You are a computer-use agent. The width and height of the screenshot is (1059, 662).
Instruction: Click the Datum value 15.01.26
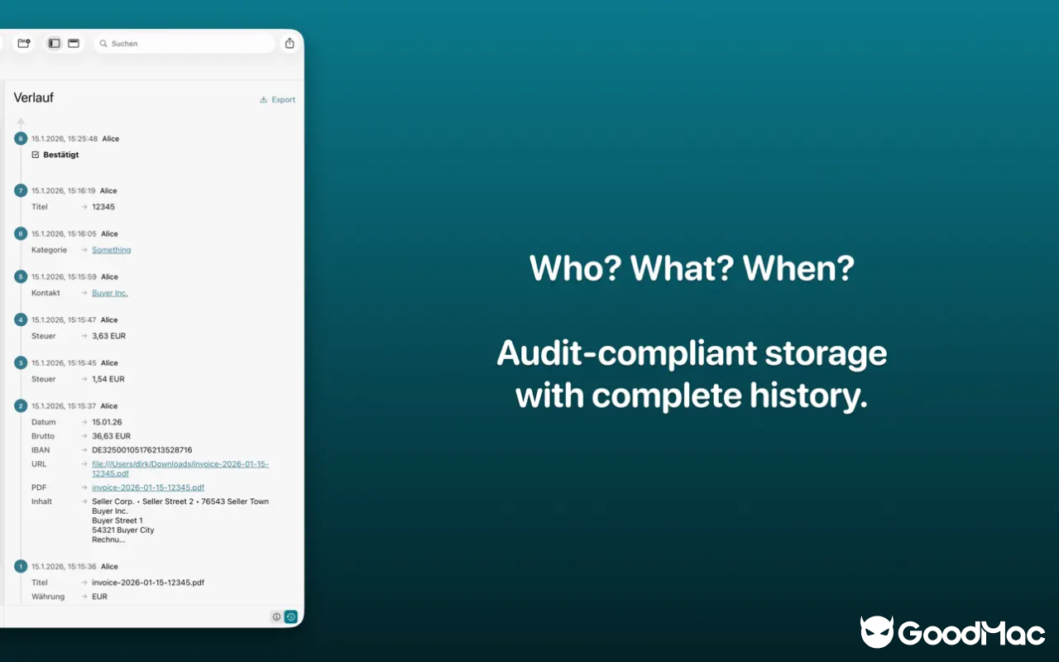[x=107, y=422]
